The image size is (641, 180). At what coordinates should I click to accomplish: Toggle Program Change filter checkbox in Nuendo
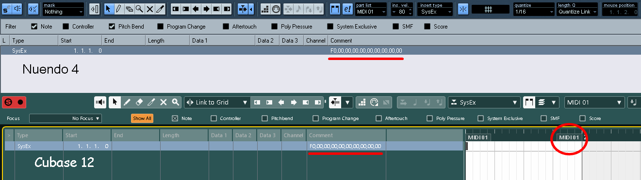click(161, 26)
